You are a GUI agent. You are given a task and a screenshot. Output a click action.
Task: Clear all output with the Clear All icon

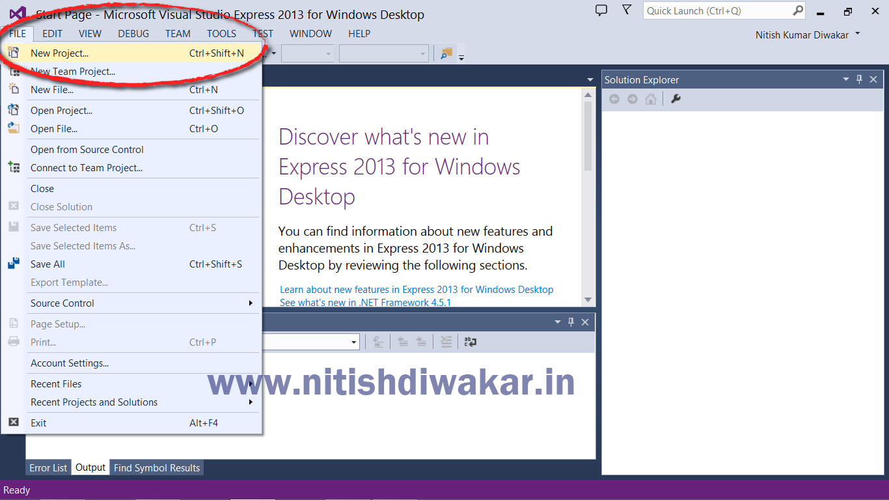pyautogui.click(x=446, y=341)
